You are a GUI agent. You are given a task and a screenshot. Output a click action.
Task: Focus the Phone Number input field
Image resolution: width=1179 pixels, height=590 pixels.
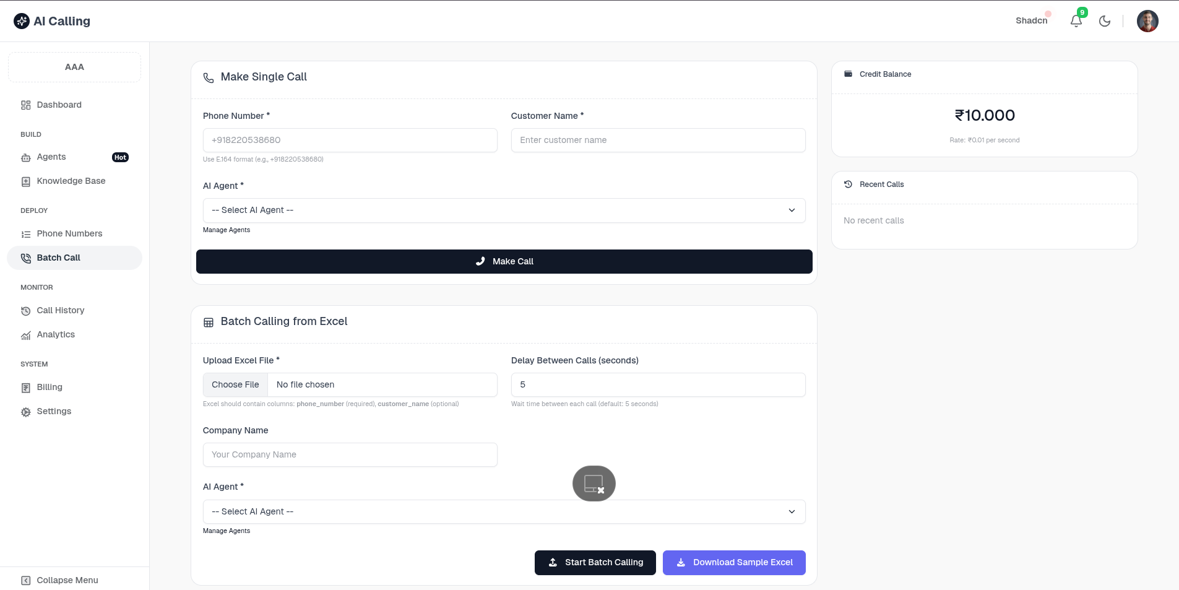(350, 141)
